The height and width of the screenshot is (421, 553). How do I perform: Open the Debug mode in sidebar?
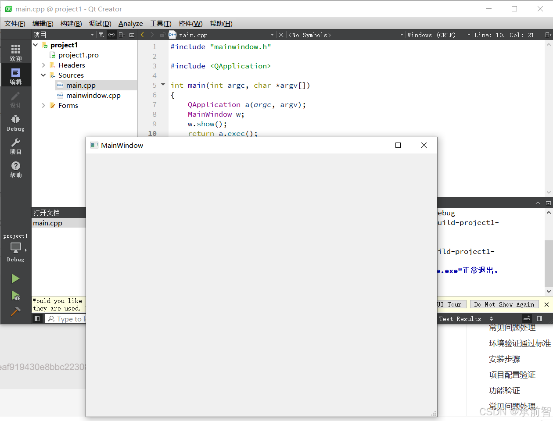[x=16, y=123]
